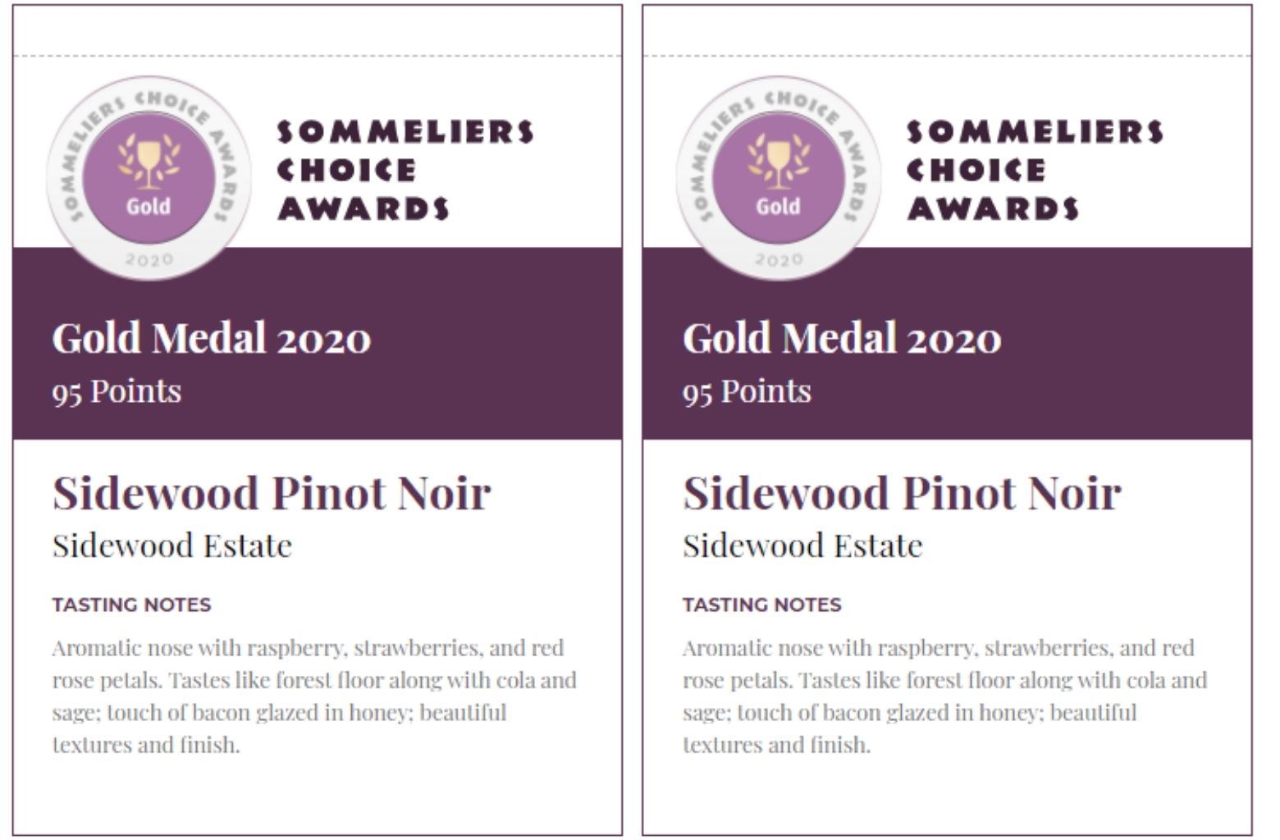Click the left card's Sommeliers Choice Awards logo text
The width and height of the screenshot is (1280, 840).
pos(405,170)
